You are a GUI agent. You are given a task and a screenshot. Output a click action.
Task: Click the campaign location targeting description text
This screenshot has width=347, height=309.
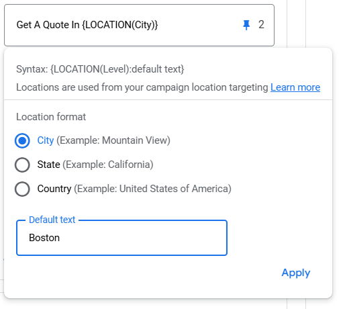pos(142,87)
